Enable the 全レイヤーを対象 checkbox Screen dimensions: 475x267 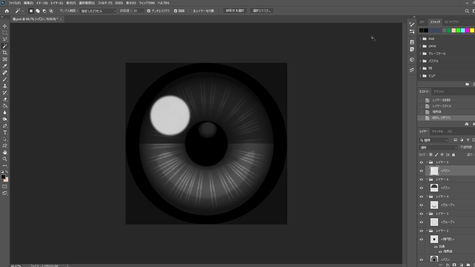(x=190, y=11)
